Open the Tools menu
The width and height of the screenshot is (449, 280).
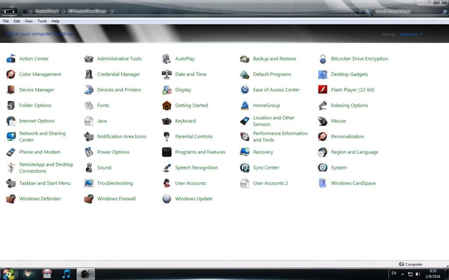tap(42, 21)
